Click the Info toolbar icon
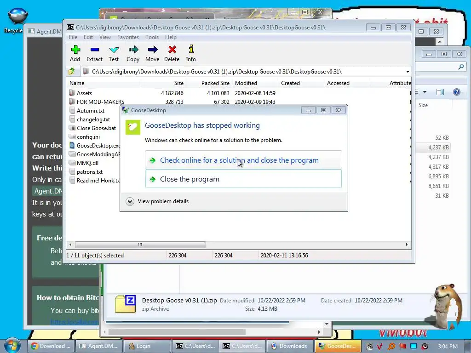 click(191, 53)
